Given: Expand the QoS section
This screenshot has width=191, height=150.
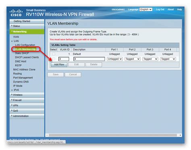Looking at the screenshot, I should pyautogui.click(x=27, y=111).
